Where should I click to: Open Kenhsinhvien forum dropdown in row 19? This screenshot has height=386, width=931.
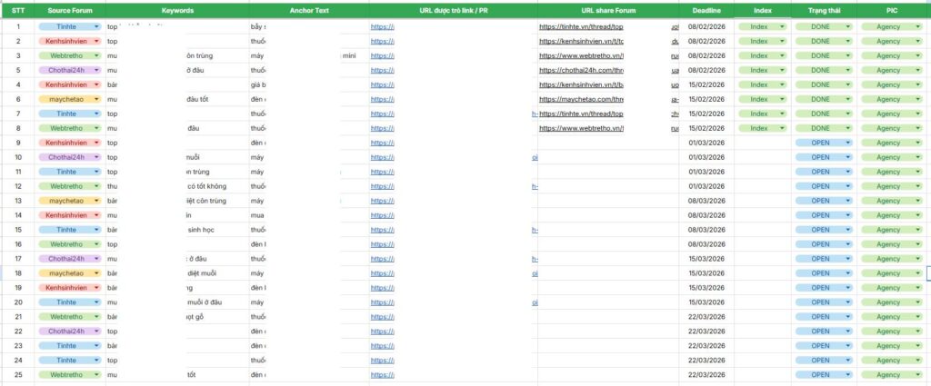70,288
